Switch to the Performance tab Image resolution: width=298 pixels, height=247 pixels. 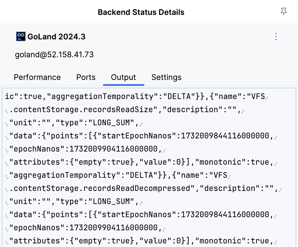pyautogui.click(x=37, y=77)
